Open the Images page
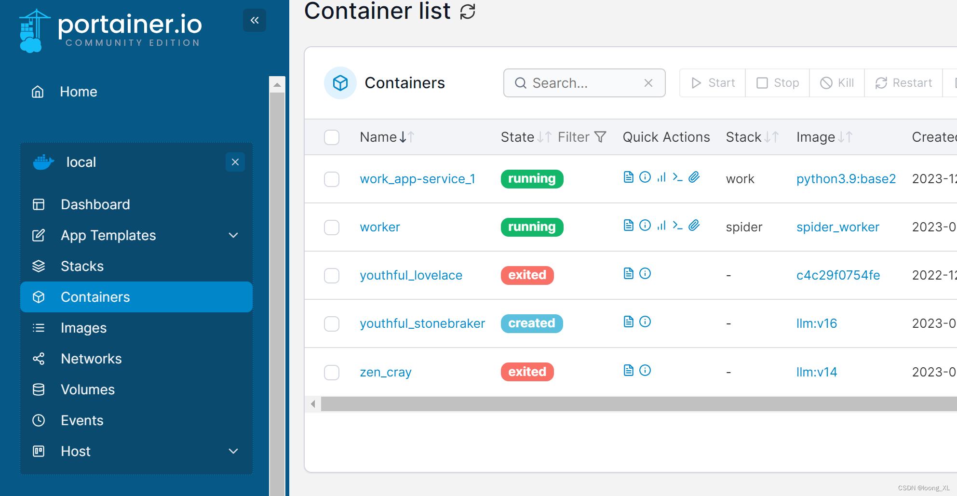Image resolution: width=957 pixels, height=496 pixels. coord(136,328)
